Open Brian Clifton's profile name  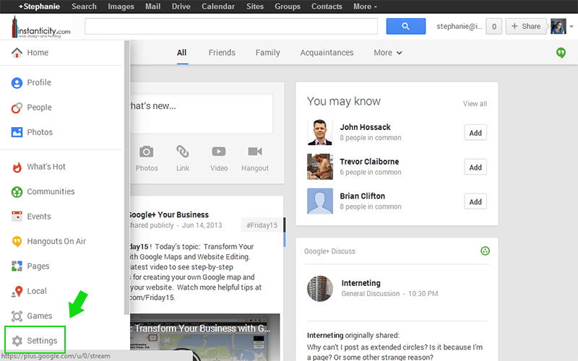coord(363,196)
